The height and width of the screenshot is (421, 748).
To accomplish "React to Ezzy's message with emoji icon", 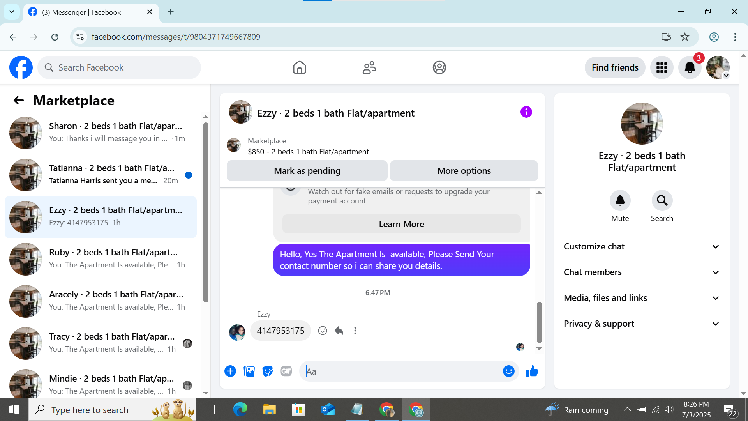I will coord(323,331).
